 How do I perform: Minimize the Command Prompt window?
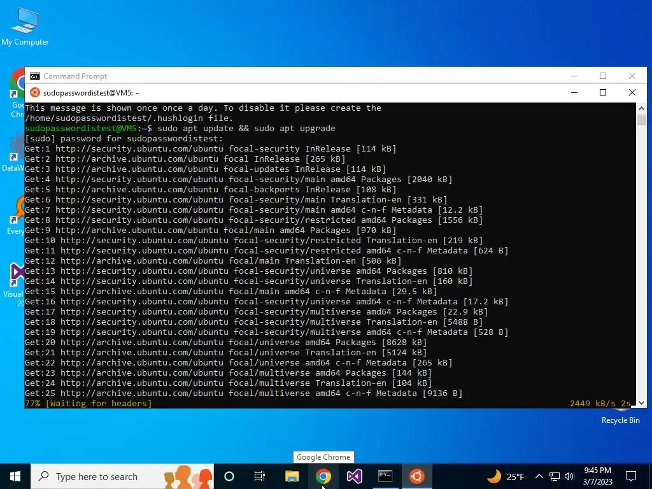click(574, 76)
